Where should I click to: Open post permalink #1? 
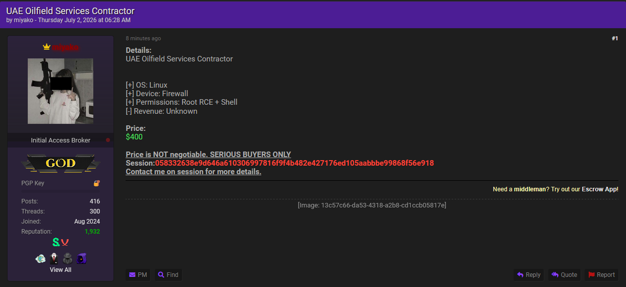[x=614, y=38]
